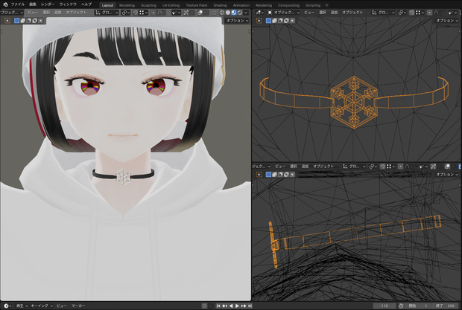Switch to solid viewport shading sphere
462x310 pixels.
click(x=228, y=13)
